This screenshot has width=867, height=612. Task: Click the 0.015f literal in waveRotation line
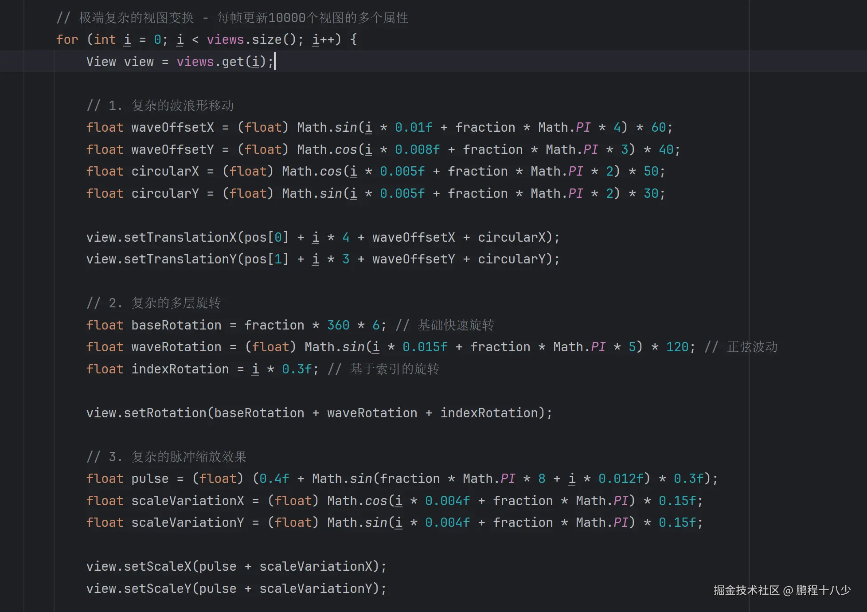(425, 347)
